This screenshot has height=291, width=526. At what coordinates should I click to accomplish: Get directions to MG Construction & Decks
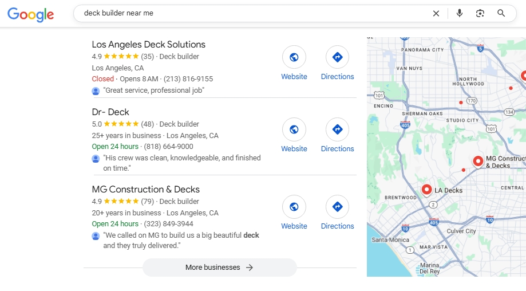[337, 207]
